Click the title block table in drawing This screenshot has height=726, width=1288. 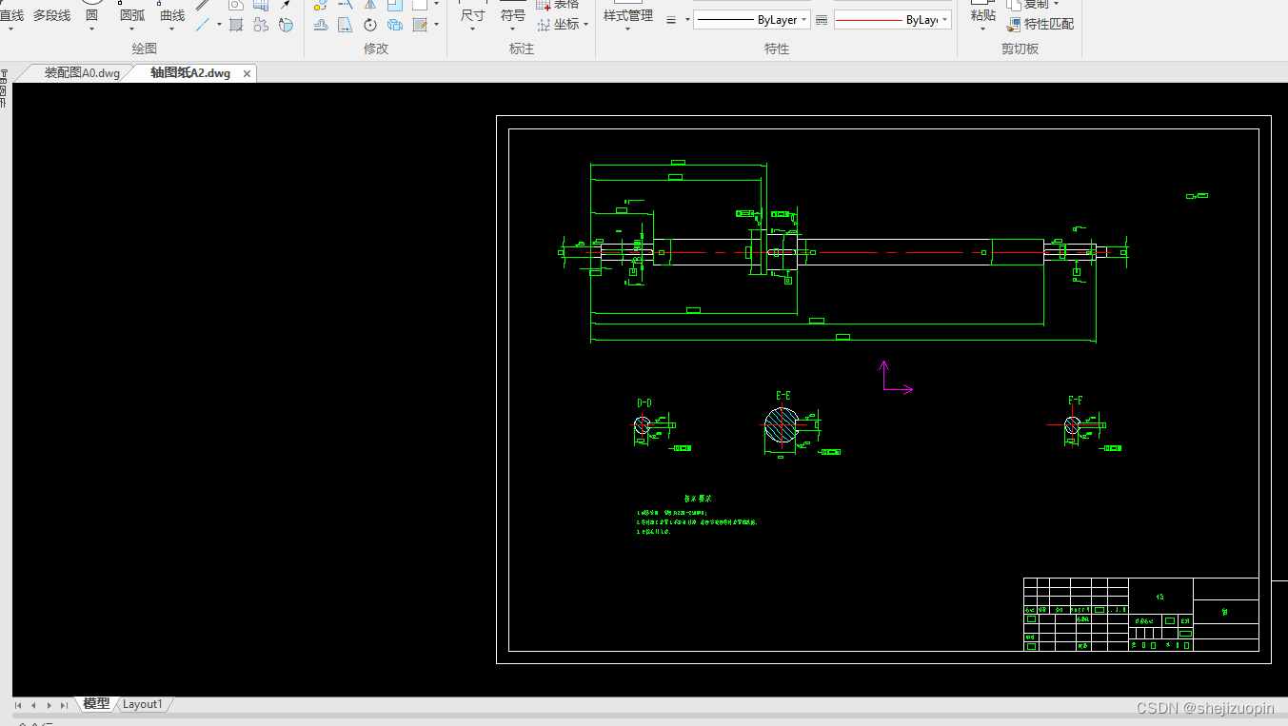tap(1140, 614)
